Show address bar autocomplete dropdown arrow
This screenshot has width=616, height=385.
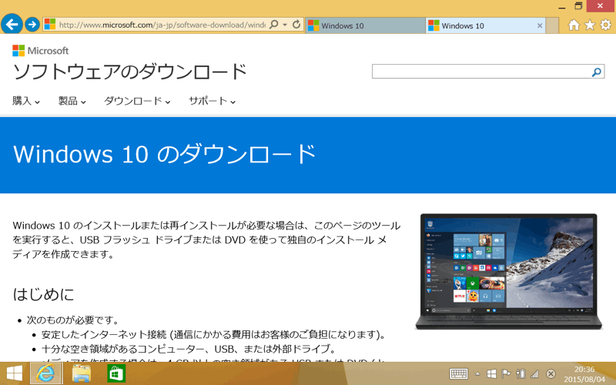(x=285, y=25)
